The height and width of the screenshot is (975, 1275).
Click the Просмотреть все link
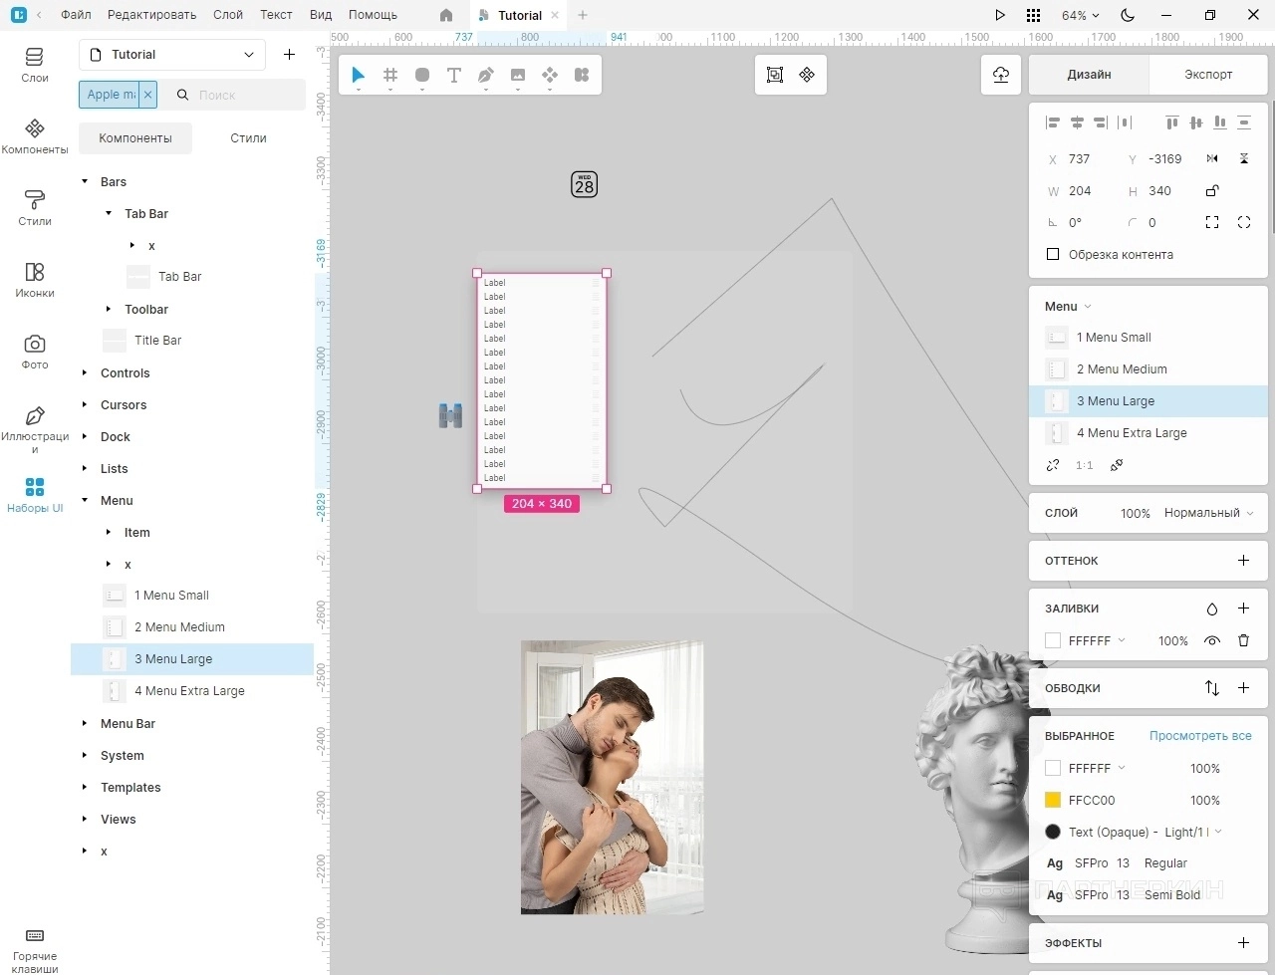(x=1200, y=736)
